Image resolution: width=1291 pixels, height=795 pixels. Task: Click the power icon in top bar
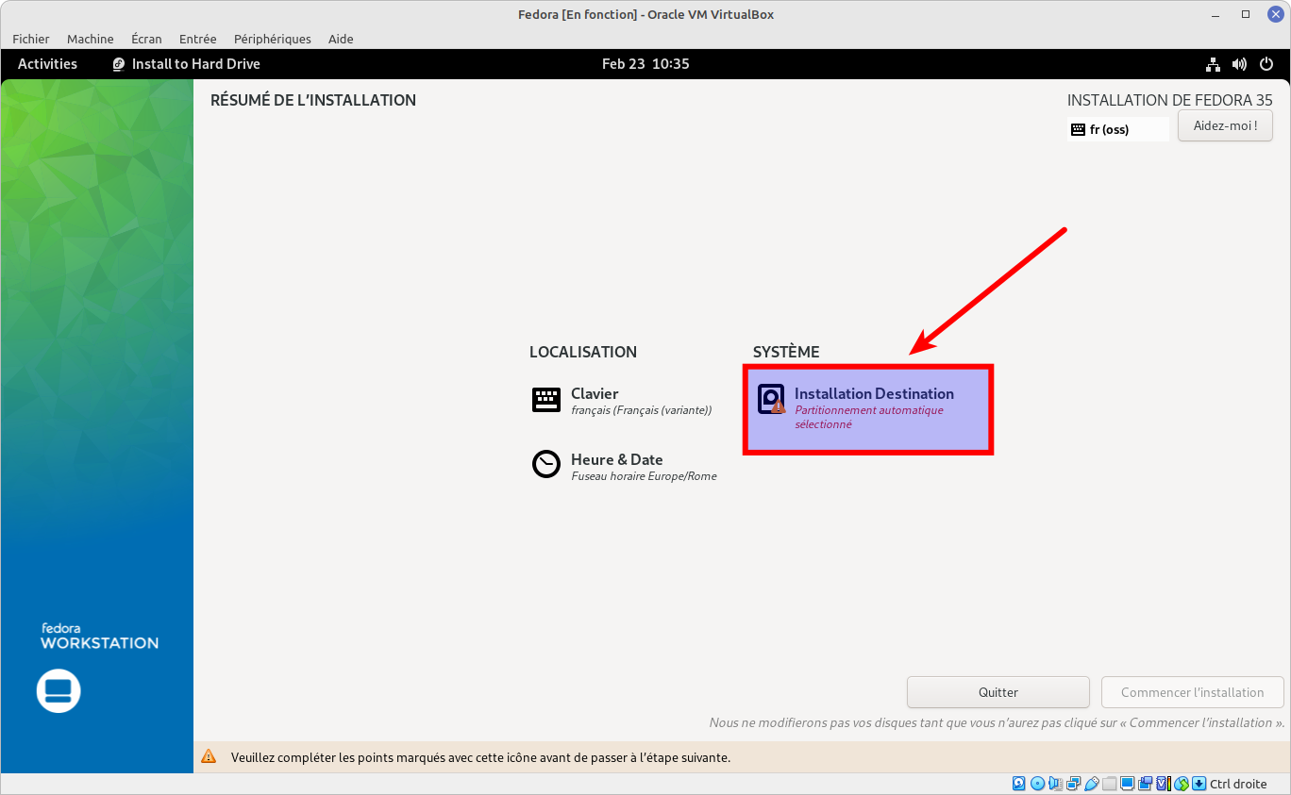1266,64
